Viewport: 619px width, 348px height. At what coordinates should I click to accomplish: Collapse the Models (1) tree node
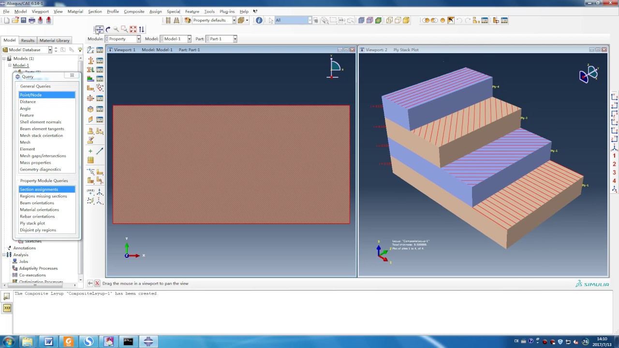coord(4,58)
